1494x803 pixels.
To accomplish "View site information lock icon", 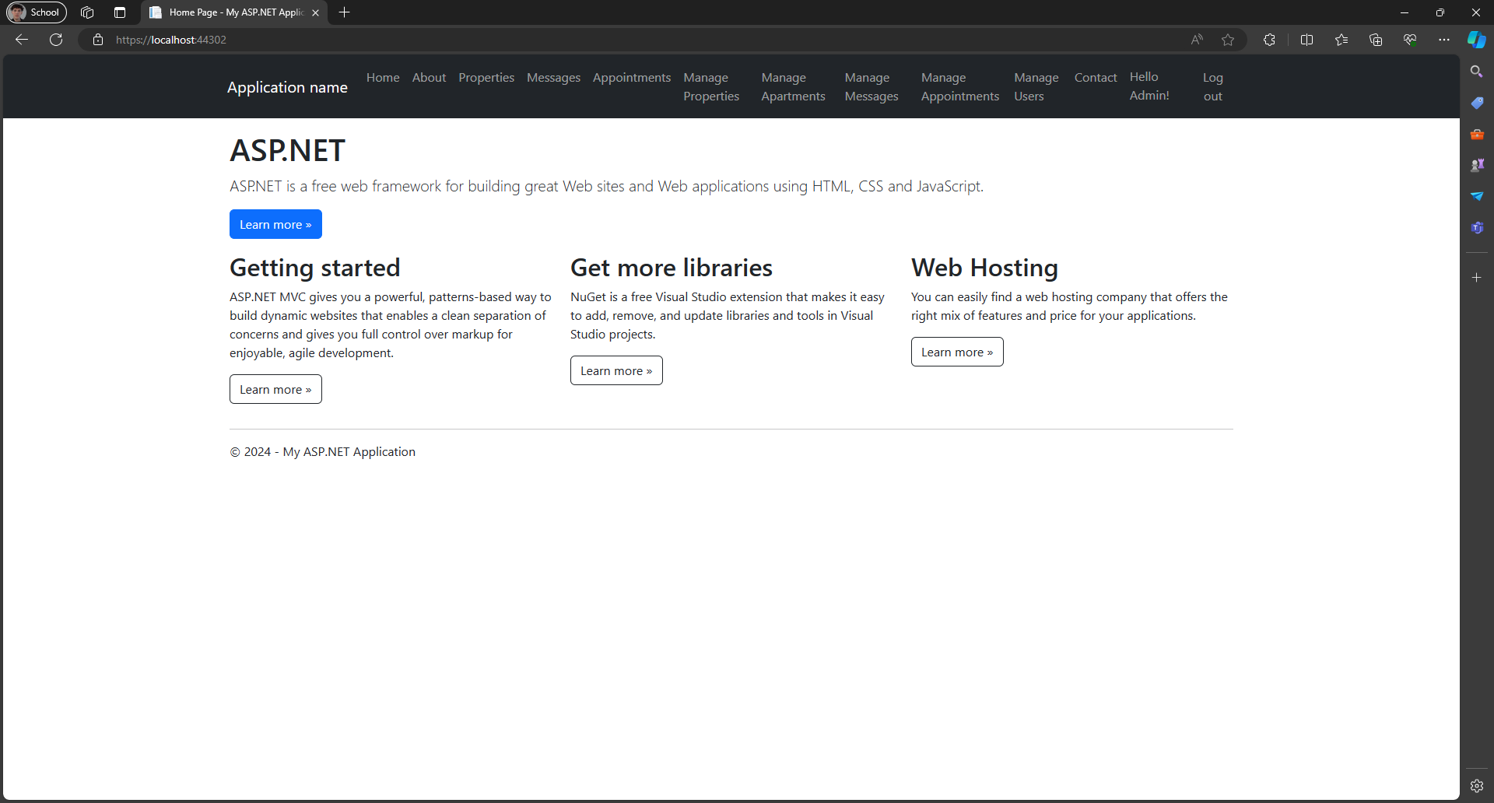I will click(98, 40).
